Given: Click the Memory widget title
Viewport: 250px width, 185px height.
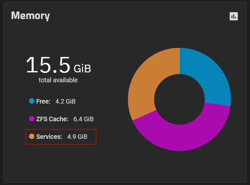Looking at the screenshot, I should click(x=30, y=16).
